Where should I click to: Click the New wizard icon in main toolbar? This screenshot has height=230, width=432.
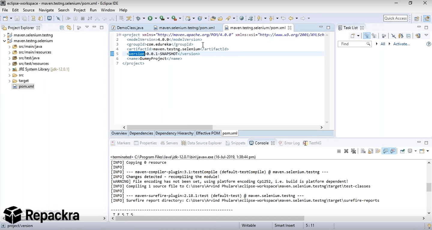pyautogui.click(x=5, y=18)
